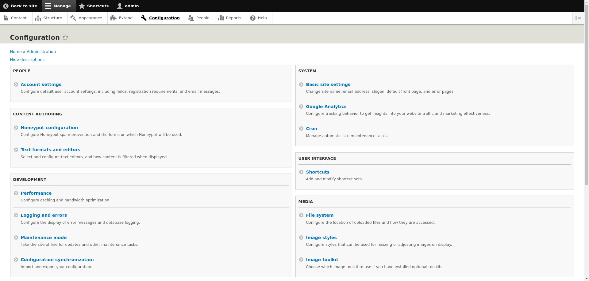Click the arrow icon beside Google Analytics
This screenshot has width=589, height=281.
coord(301,107)
